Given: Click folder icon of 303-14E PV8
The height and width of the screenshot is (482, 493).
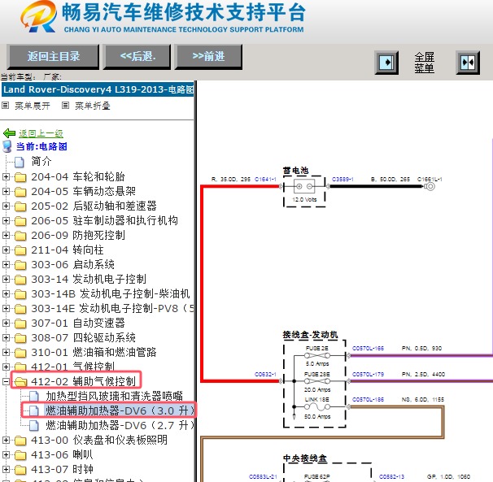Looking at the screenshot, I should point(20,309).
